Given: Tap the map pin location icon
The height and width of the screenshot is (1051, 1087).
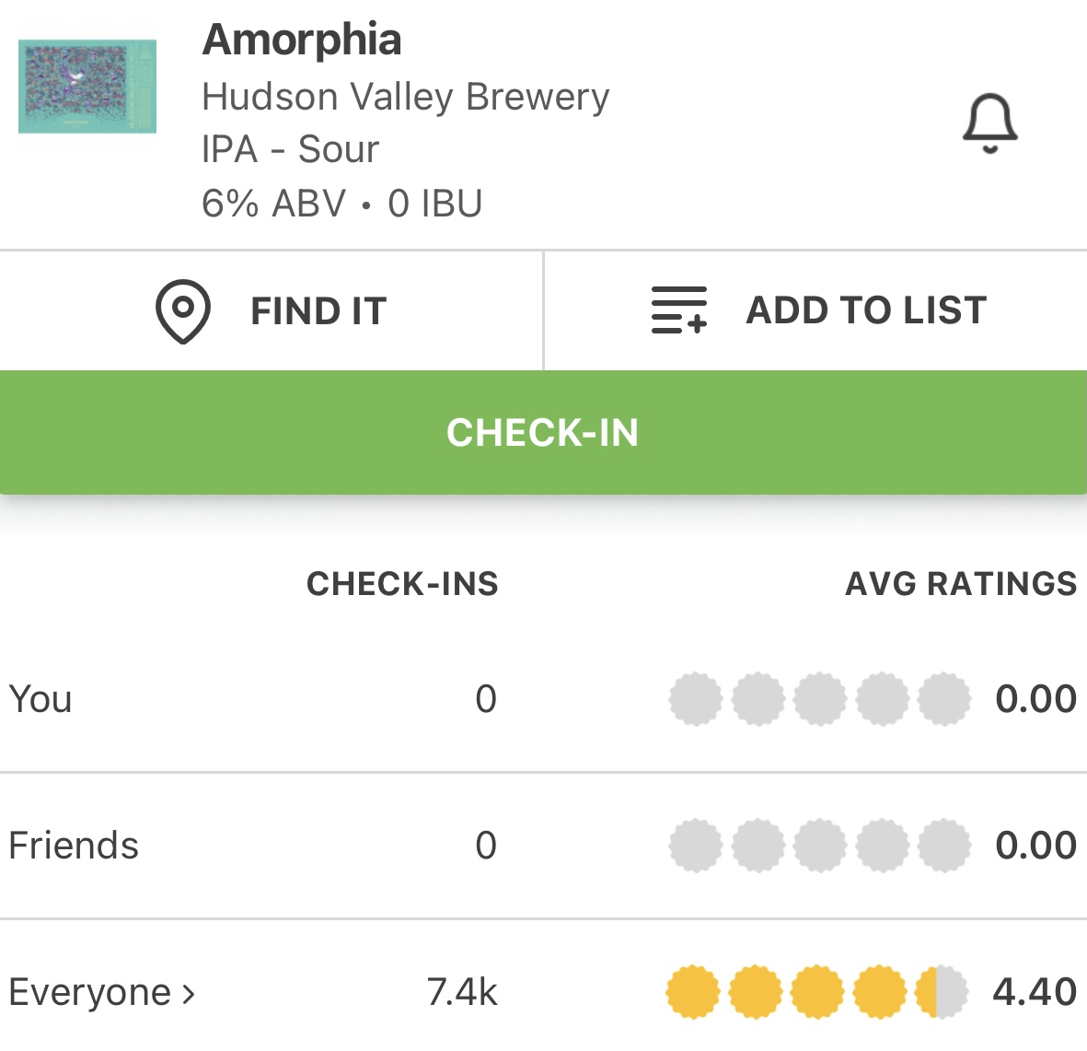Looking at the screenshot, I should 182,311.
